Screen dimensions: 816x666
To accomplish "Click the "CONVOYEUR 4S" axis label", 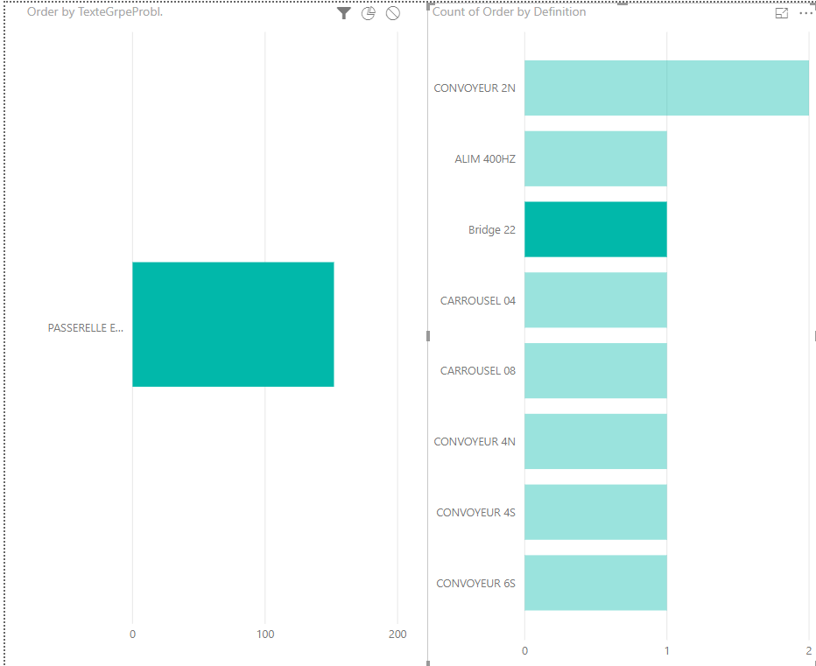I will [475, 513].
